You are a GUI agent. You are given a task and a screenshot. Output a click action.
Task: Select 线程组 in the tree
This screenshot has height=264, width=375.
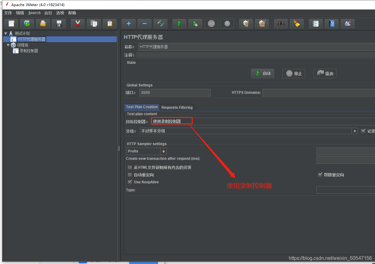[x=23, y=45]
